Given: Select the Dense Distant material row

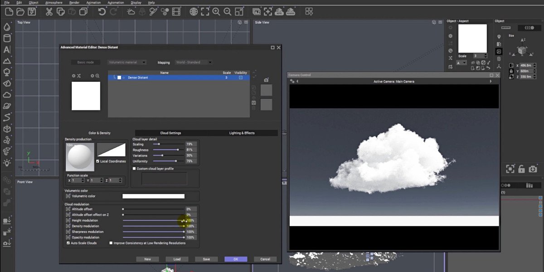Looking at the screenshot, I should tap(178, 78).
